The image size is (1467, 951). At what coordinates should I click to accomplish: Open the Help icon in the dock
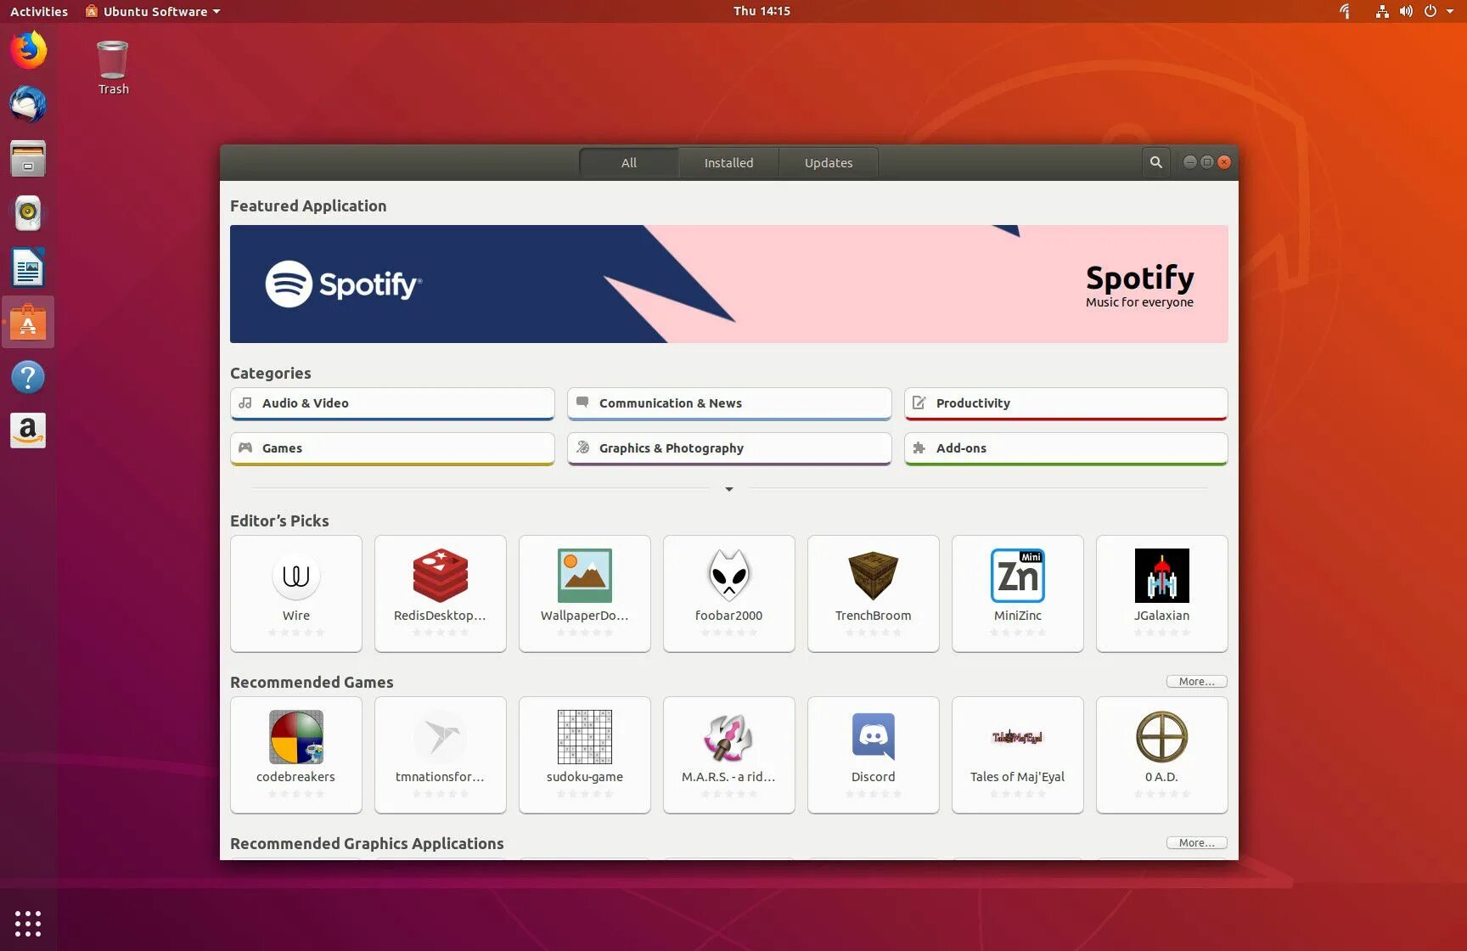(x=28, y=376)
